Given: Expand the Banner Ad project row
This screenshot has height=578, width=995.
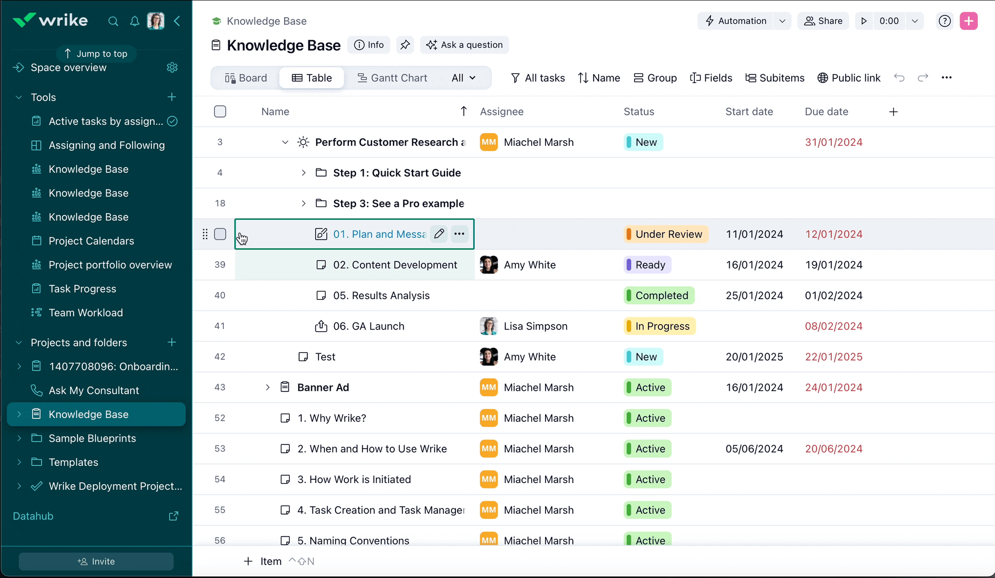Looking at the screenshot, I should [268, 388].
